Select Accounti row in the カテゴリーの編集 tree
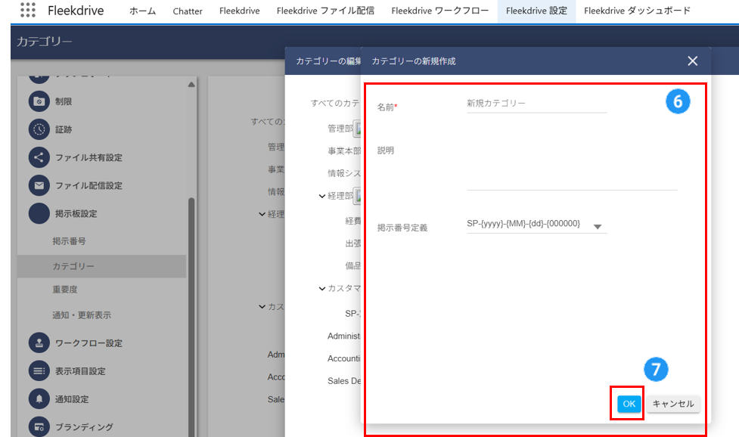Viewport: 739px width, 437px height. click(x=344, y=358)
